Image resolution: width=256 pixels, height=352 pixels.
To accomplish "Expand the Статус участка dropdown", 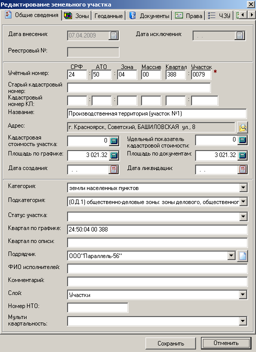I will [x=243, y=216].
